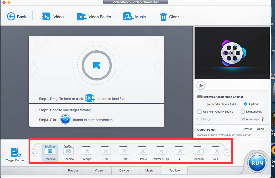
Task: Enable Use High Quality Engine
Action: pyautogui.click(x=199, y=112)
